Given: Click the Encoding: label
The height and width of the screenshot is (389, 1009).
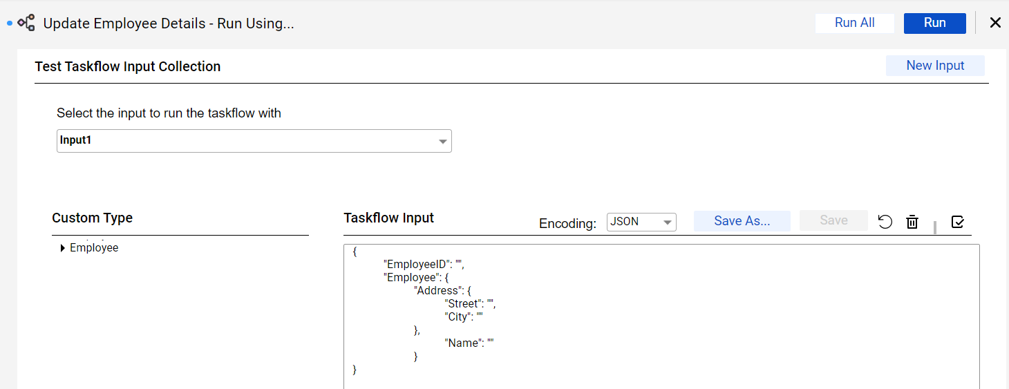Looking at the screenshot, I should (567, 223).
